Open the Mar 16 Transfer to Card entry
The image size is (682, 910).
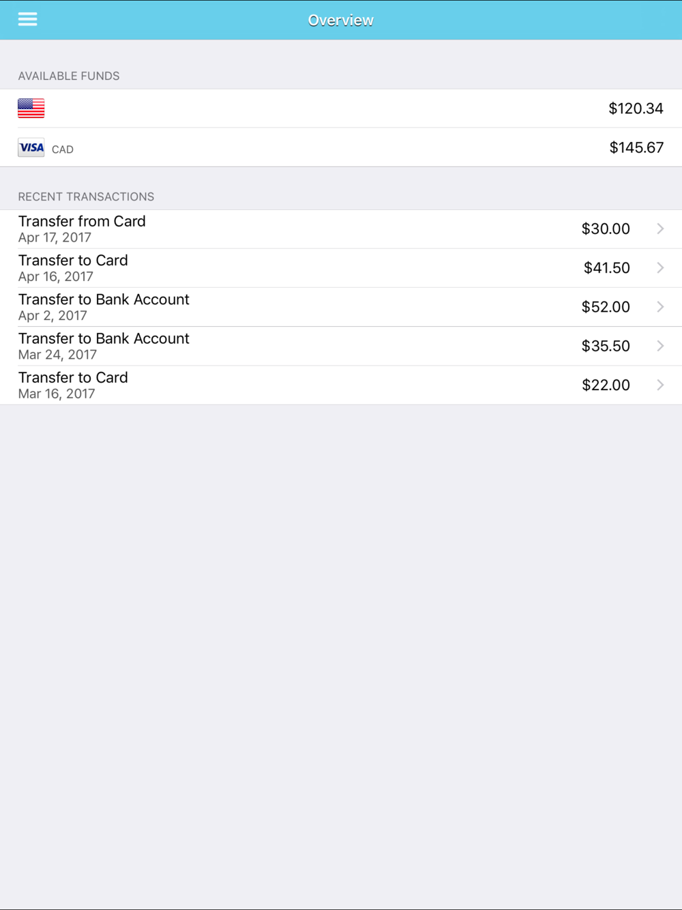[x=73, y=385]
